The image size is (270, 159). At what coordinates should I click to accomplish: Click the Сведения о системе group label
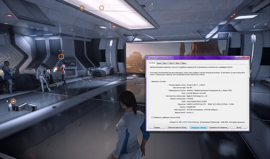point(158,81)
